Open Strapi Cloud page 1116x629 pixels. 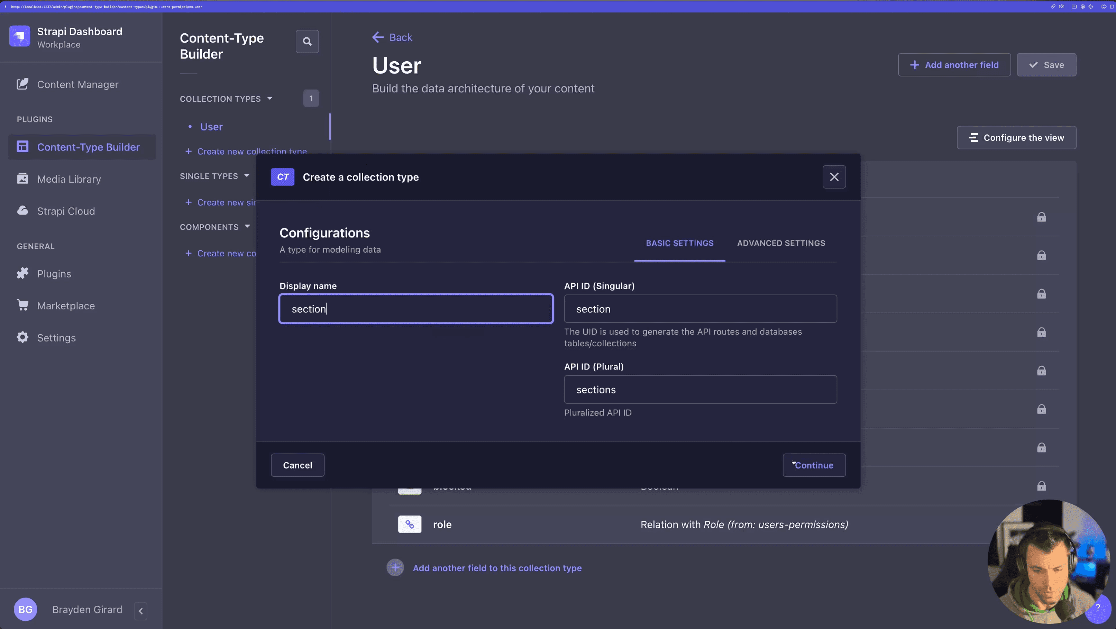pos(56,211)
